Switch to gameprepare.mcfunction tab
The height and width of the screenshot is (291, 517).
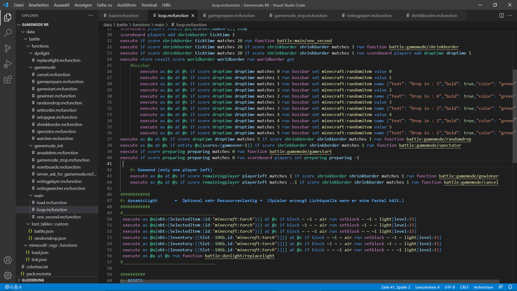pyautogui.click(x=231, y=15)
